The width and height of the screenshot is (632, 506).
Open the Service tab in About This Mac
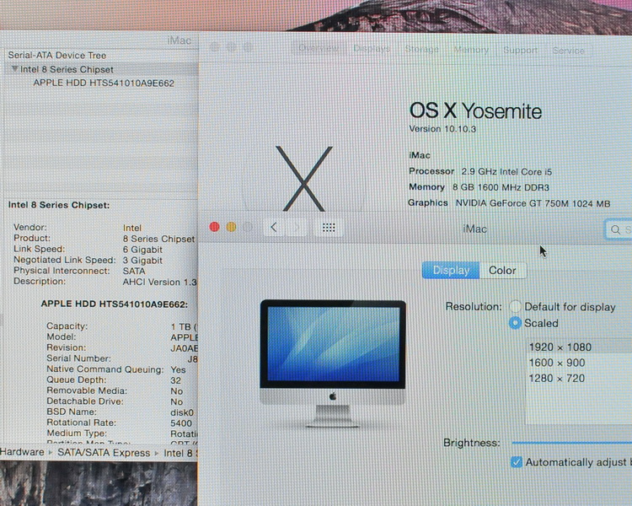pos(568,51)
